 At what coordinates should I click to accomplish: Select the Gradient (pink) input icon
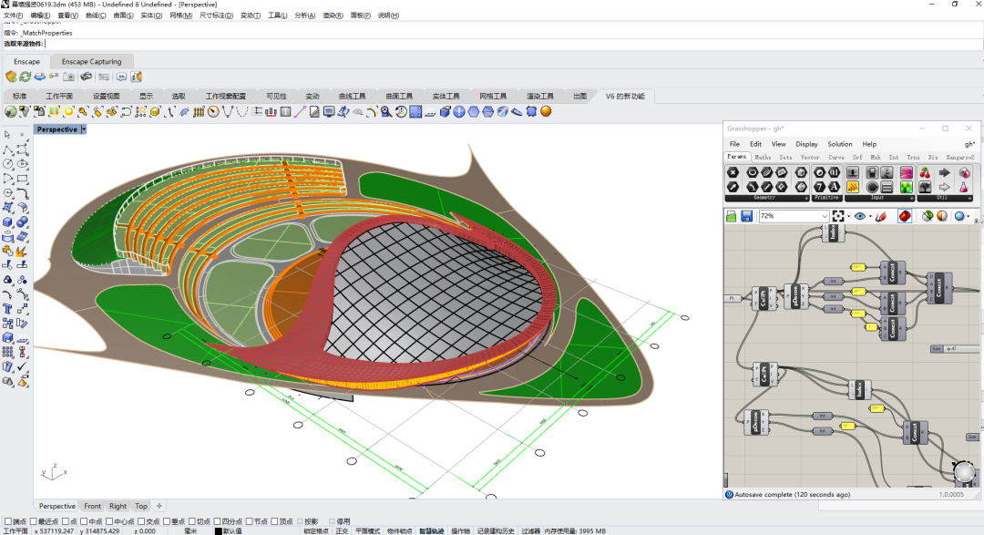[x=907, y=172]
